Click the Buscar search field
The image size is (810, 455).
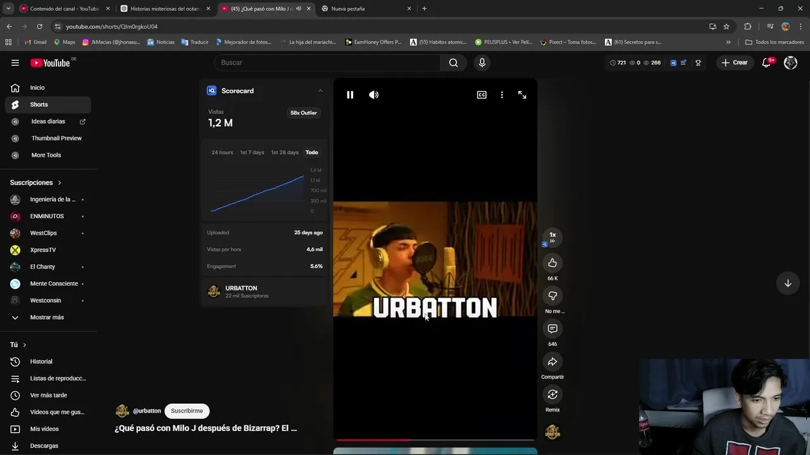[327, 63]
